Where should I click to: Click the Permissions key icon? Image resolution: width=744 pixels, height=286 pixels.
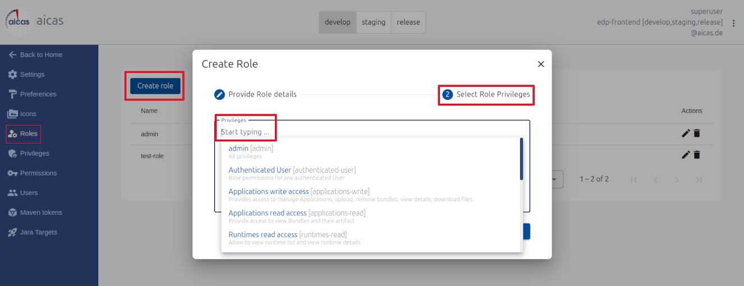(x=12, y=173)
